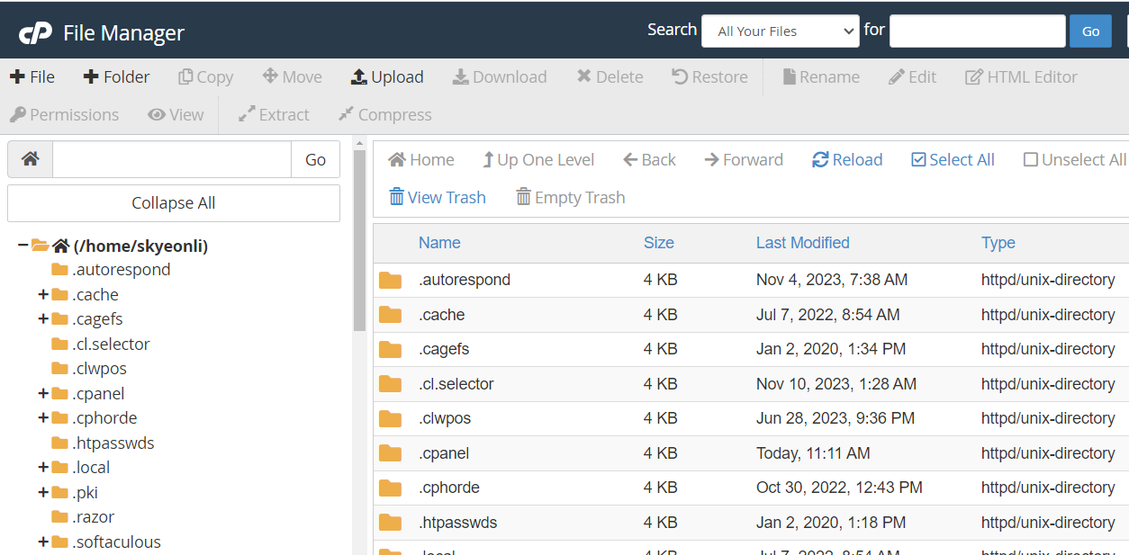Click the Rename toolbar button

pos(821,77)
